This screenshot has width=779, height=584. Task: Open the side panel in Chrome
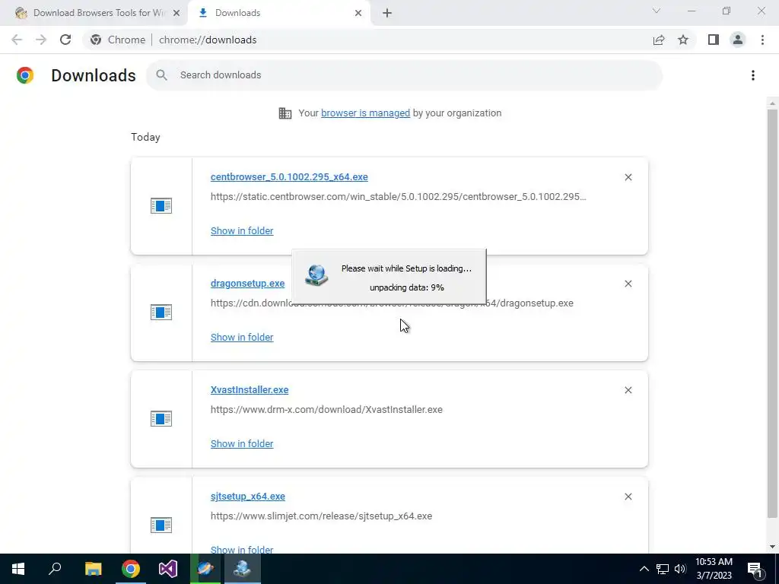pyautogui.click(x=714, y=40)
